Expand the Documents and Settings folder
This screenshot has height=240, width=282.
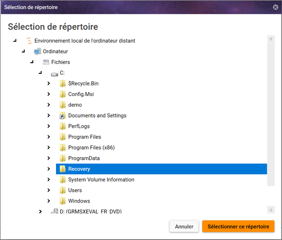[48, 115]
